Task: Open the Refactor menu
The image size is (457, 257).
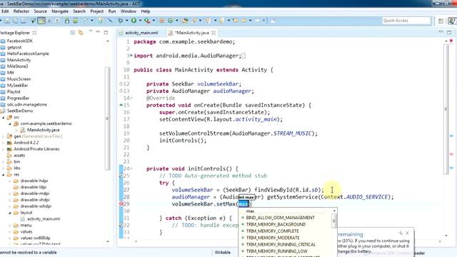Action: (x=21, y=11)
